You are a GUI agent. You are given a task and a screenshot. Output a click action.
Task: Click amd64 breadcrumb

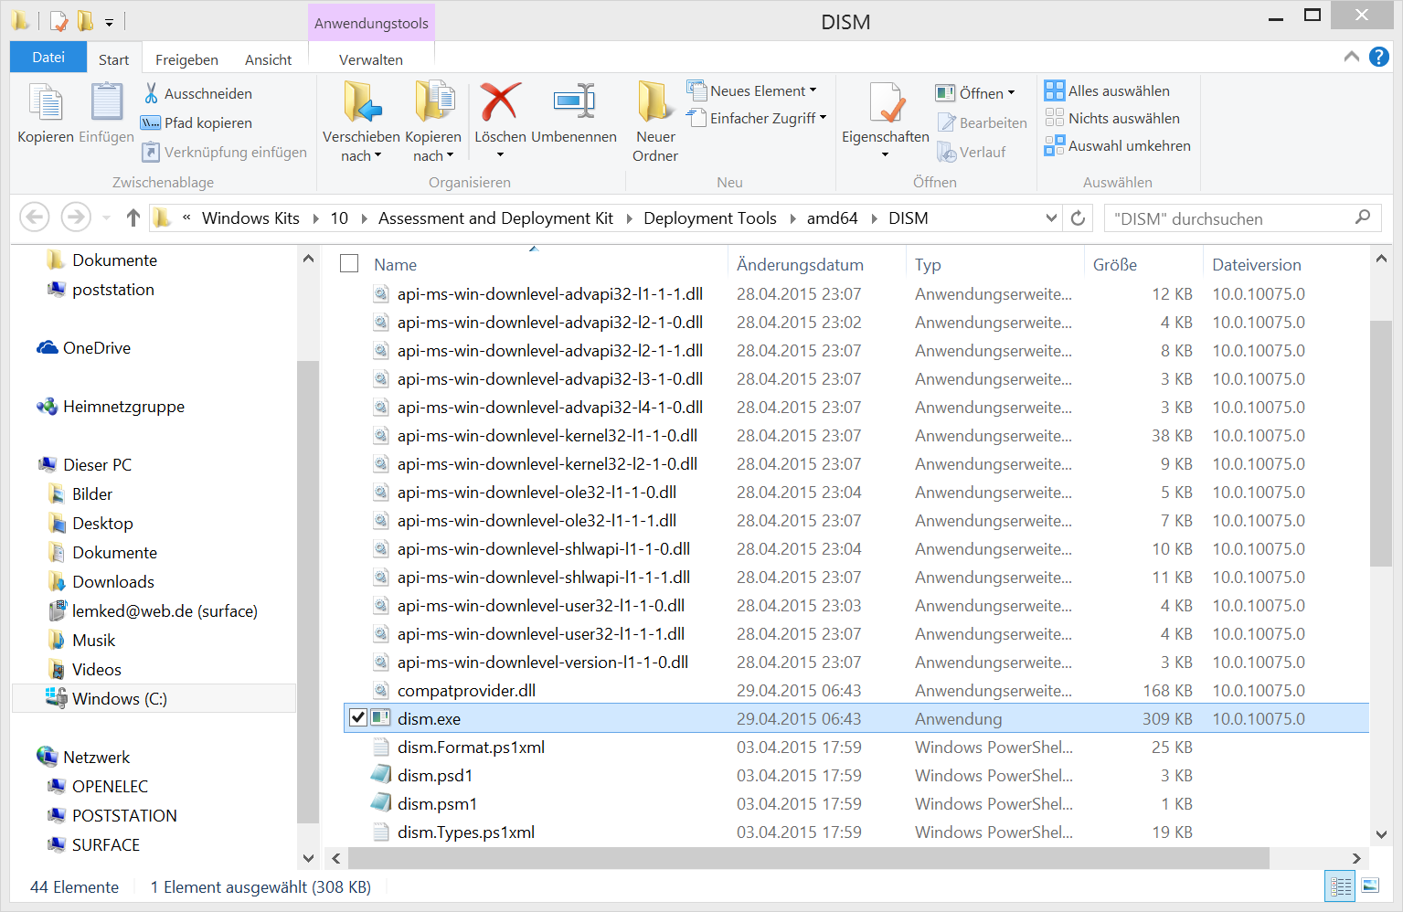point(833,217)
